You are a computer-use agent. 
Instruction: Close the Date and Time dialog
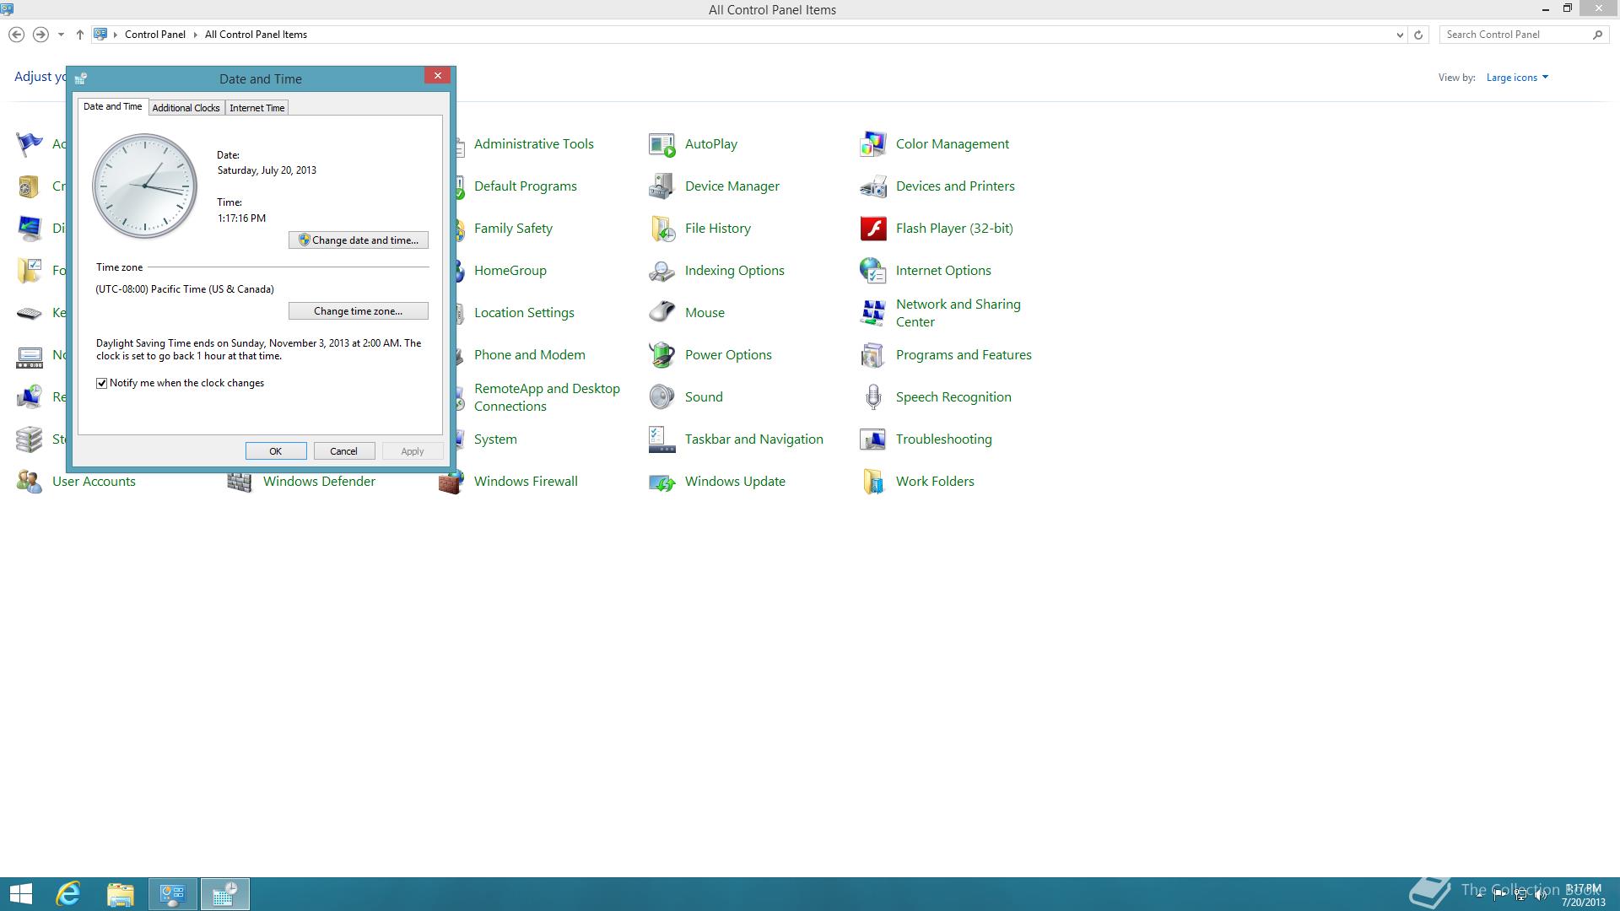437,76
